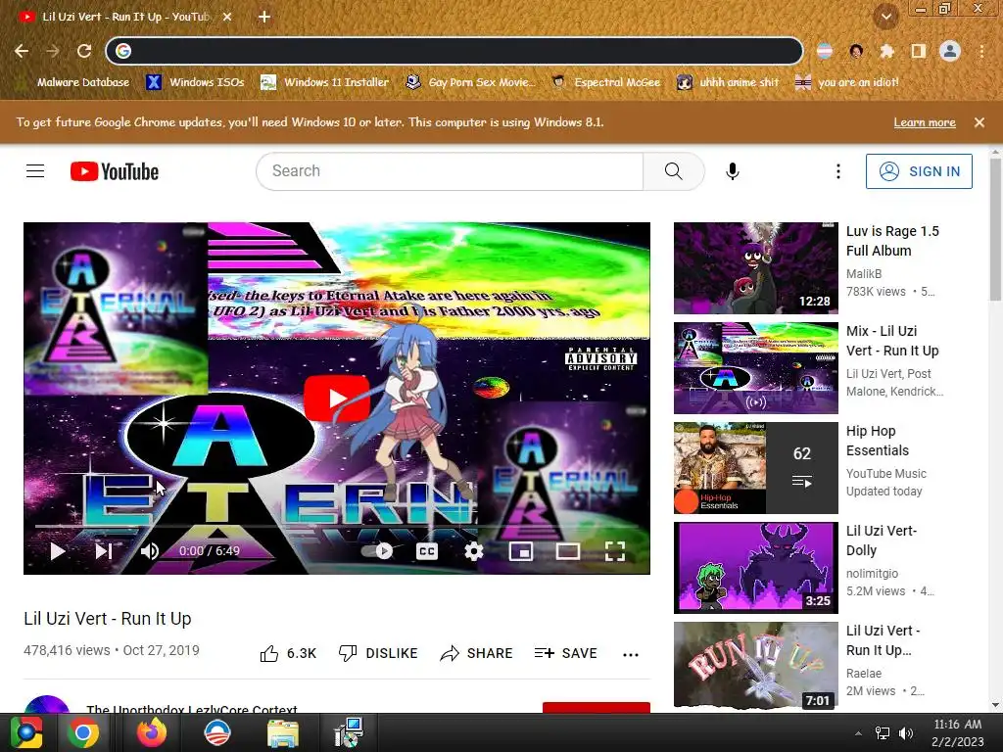1003x752 pixels.
Task: Open the player settings gear
Action: 473,551
